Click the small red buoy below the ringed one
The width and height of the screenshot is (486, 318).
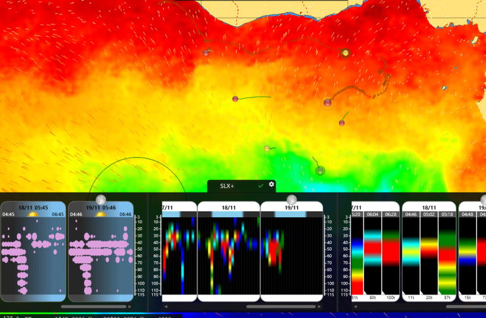tap(342, 122)
